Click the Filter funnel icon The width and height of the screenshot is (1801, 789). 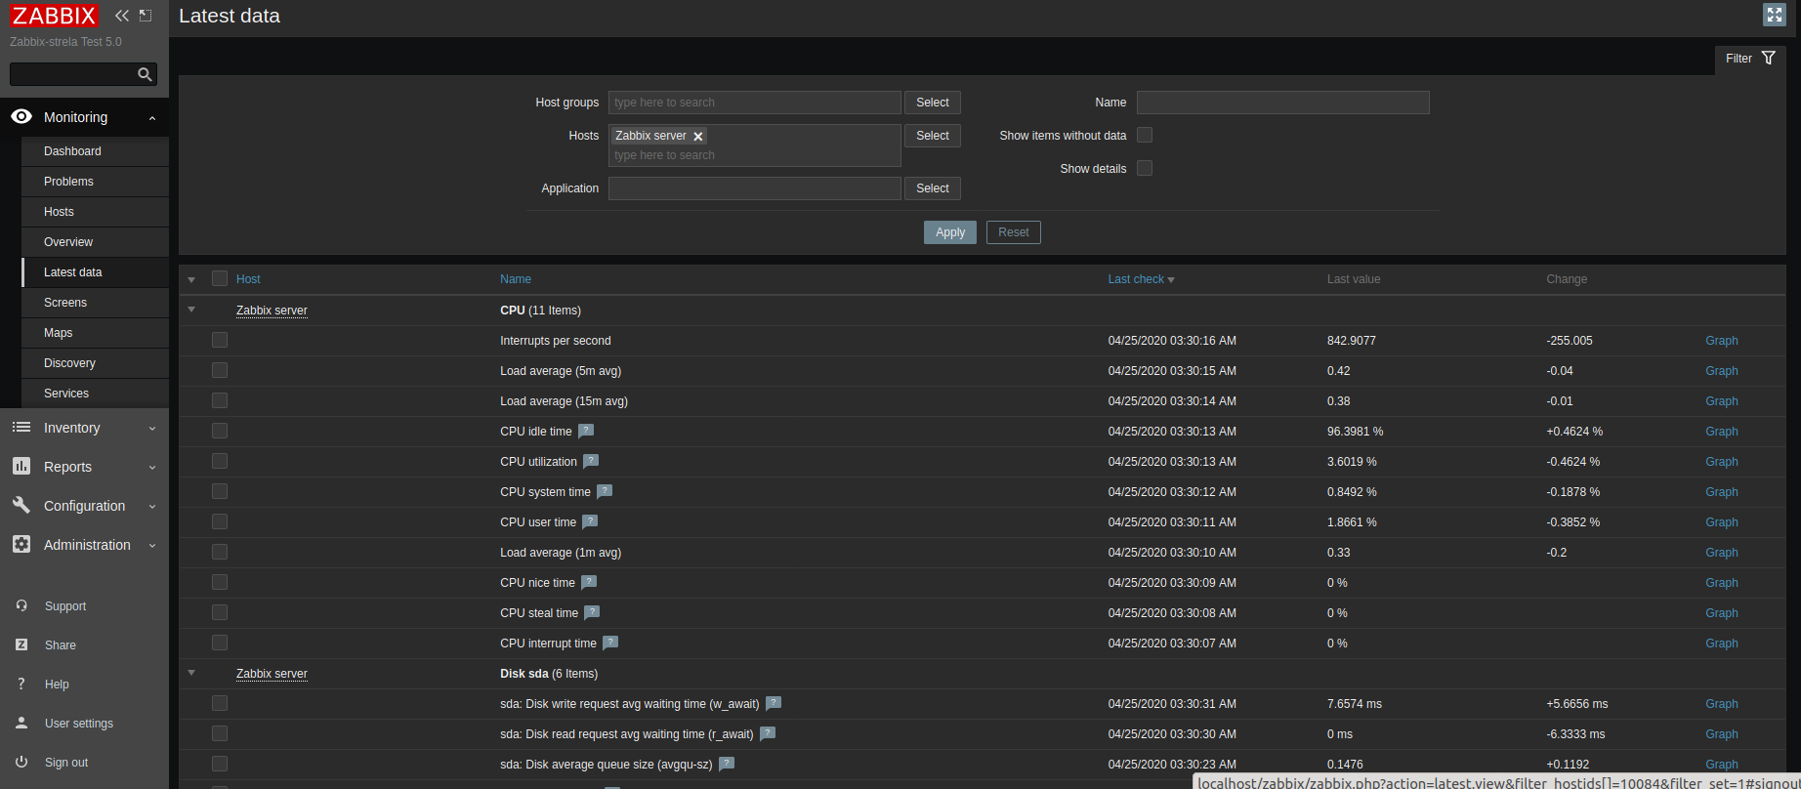click(x=1768, y=59)
